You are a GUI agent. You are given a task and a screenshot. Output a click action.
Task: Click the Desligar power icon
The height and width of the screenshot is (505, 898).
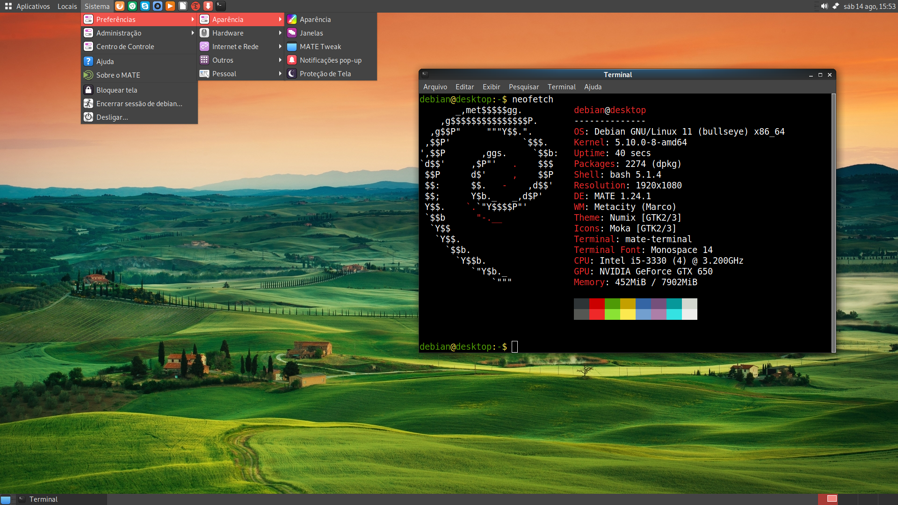(x=88, y=117)
